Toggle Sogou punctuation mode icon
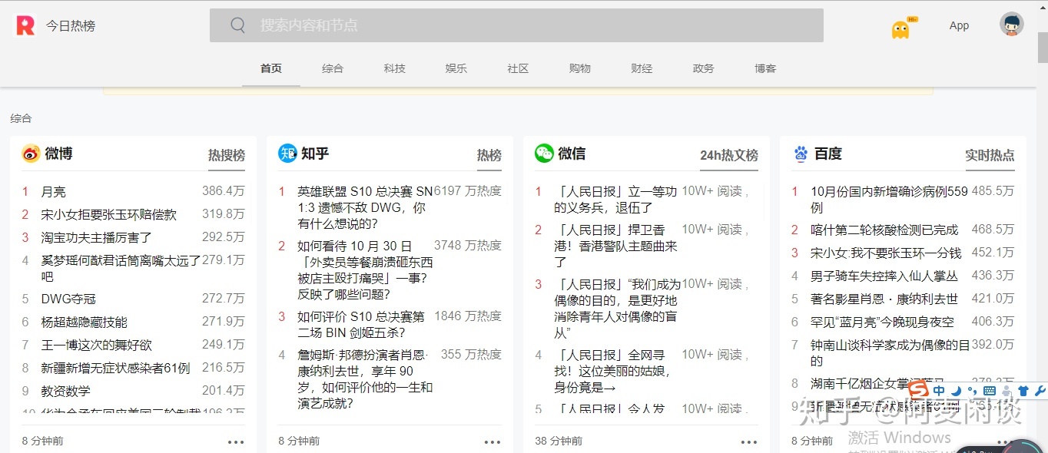 (973, 392)
